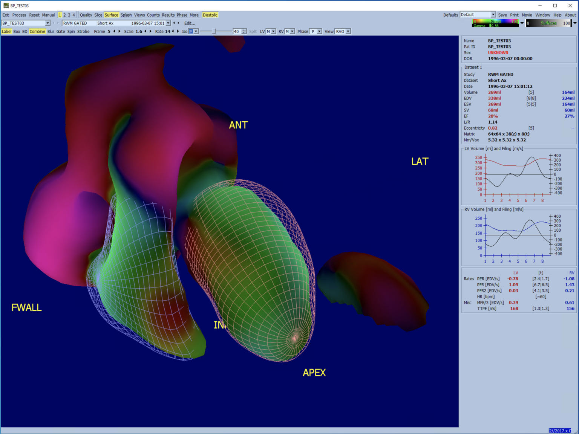Select the Surface view mode

(x=112, y=15)
